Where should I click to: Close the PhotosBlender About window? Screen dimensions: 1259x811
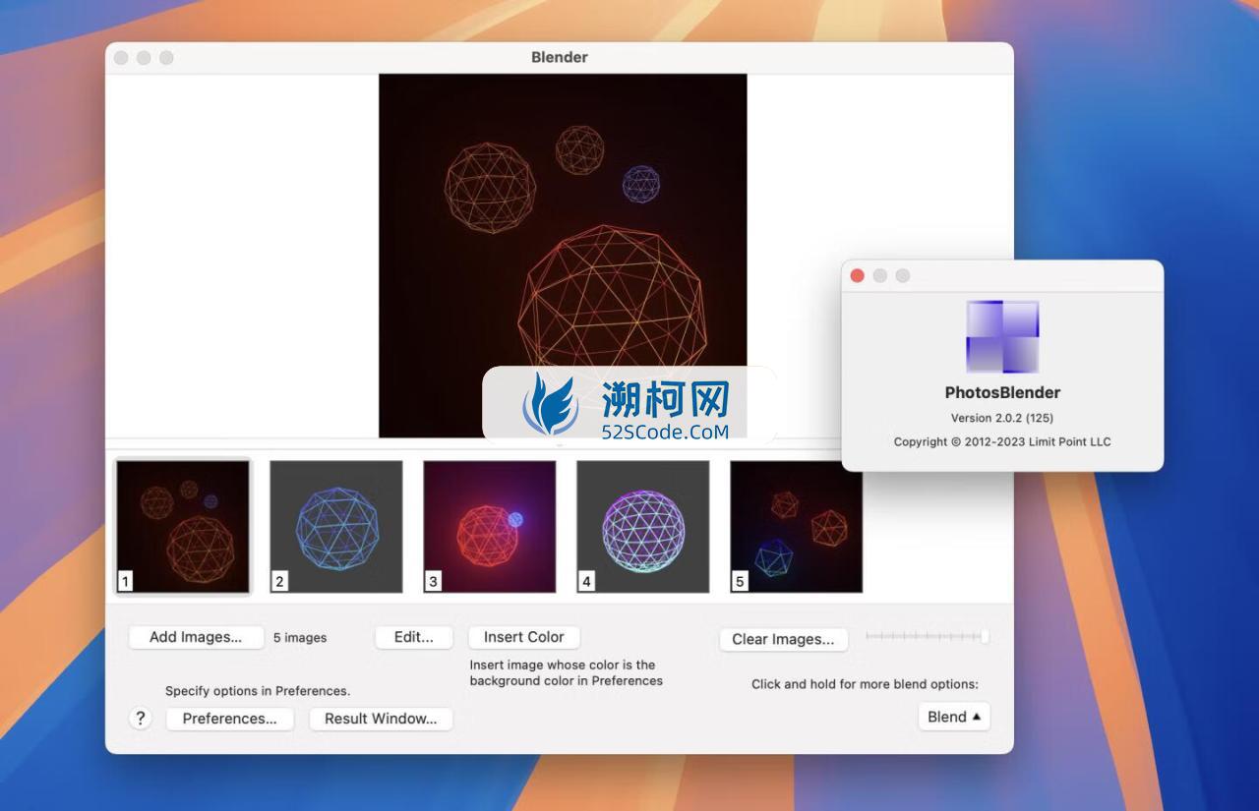[858, 275]
